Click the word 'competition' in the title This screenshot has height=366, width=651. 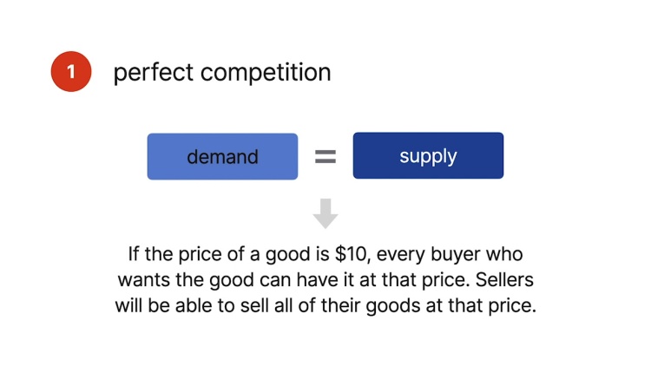(266, 73)
